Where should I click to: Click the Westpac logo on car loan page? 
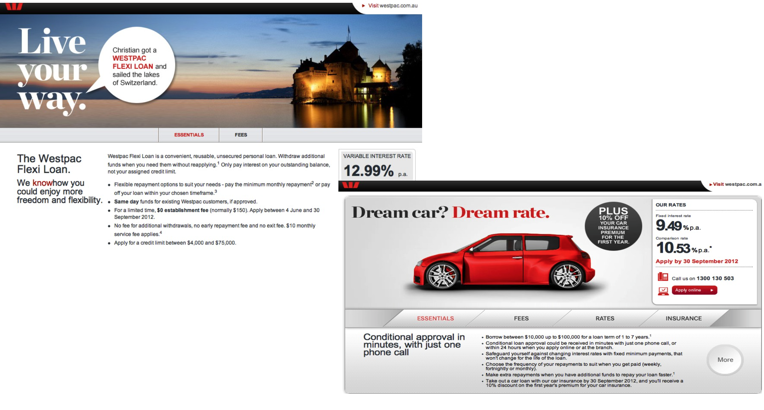(351, 185)
